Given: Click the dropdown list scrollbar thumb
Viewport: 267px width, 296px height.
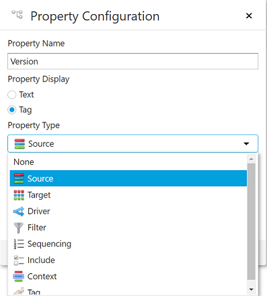Looking at the screenshot, I should coord(252,221).
